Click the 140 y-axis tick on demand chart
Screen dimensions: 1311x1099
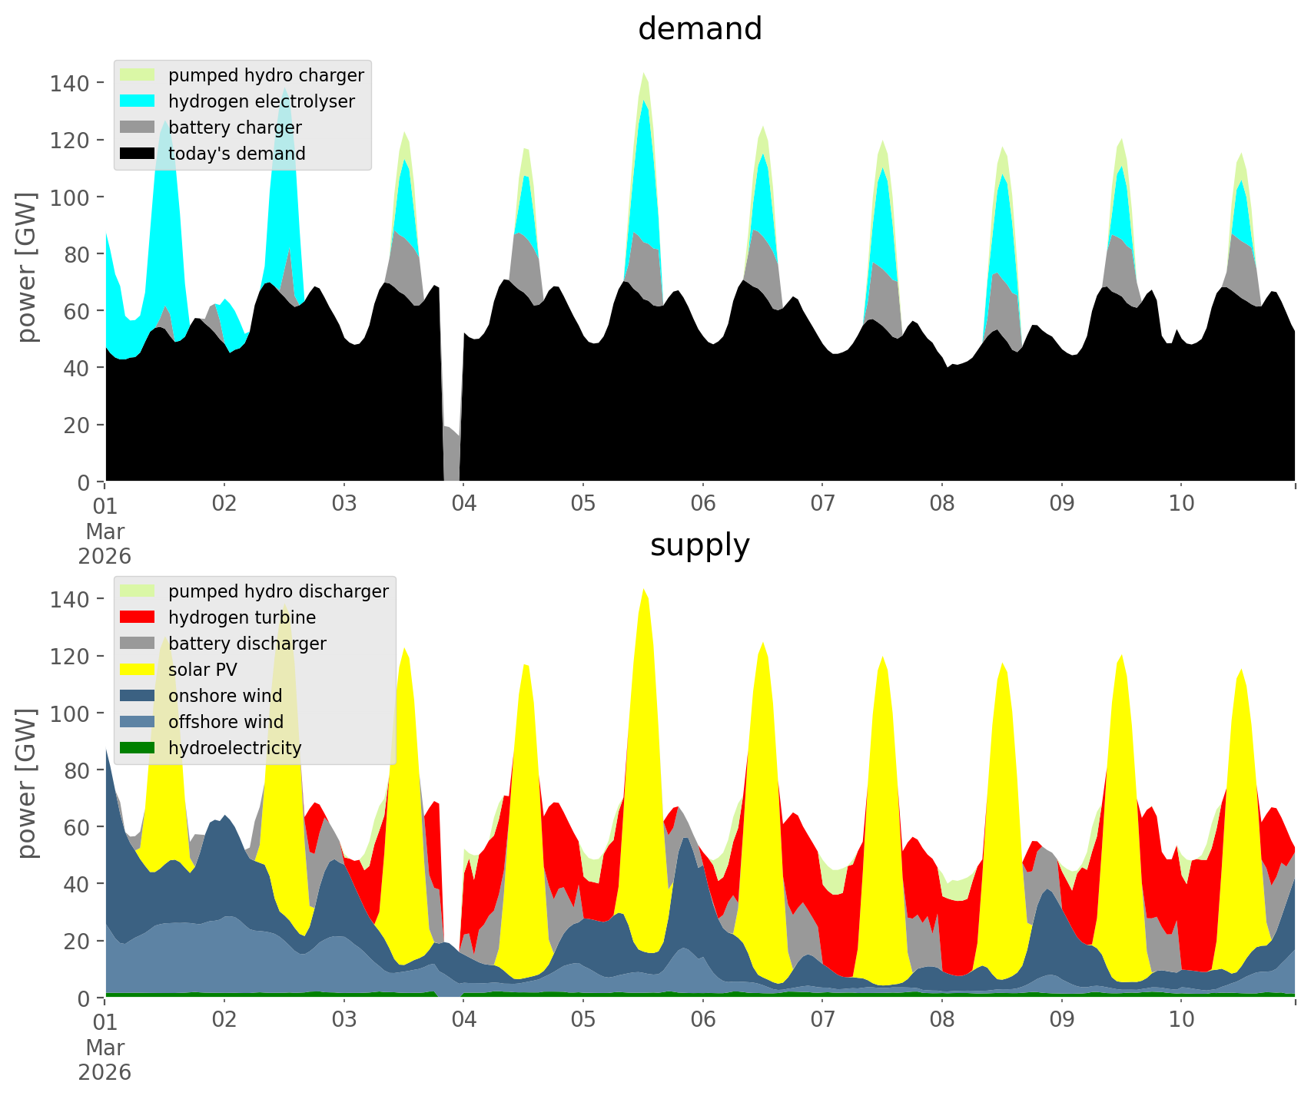pos(70,83)
